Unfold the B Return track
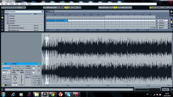The image size is (173, 97). 157,25
